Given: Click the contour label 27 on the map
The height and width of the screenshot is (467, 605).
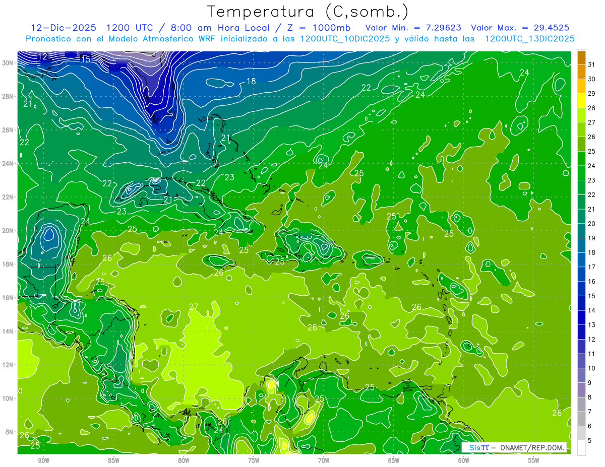Looking at the screenshot, I should pos(194,307).
